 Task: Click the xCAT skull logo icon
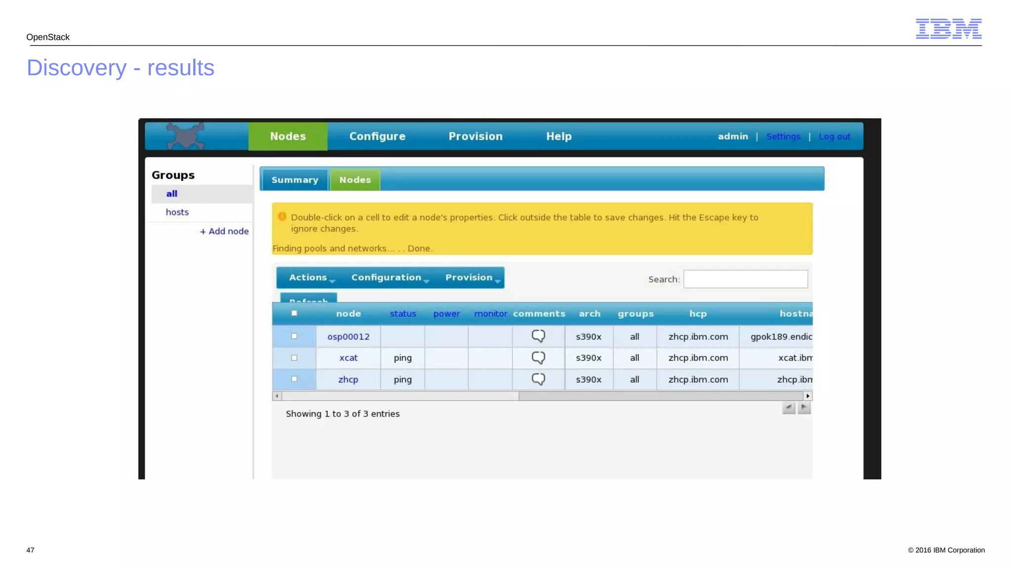[185, 136]
